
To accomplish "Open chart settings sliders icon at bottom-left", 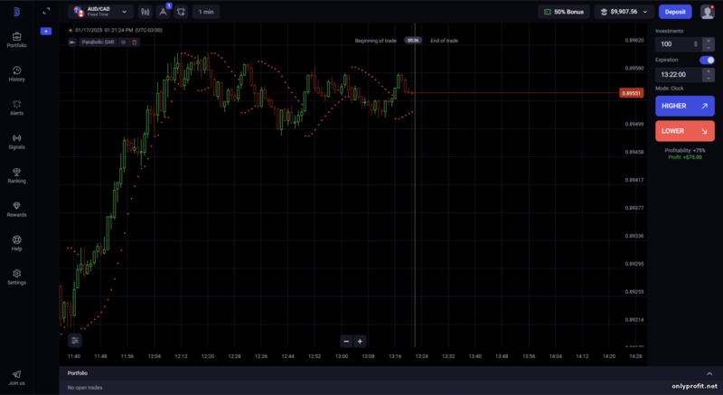I will [x=75, y=341].
